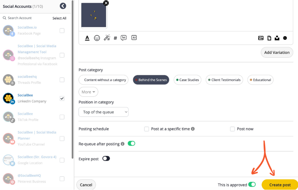298x190 pixels.
Task: Uncheck the SocialBee LinkedIn Company account
Action: (x=62, y=98)
